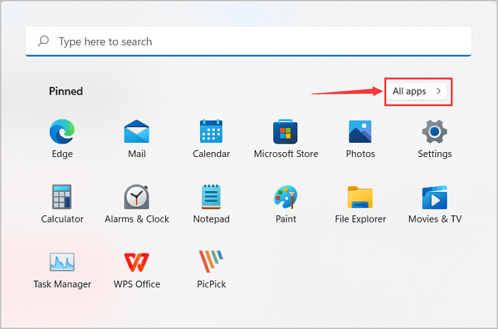
Task: Open Alarms & Clock app
Action: point(137,197)
